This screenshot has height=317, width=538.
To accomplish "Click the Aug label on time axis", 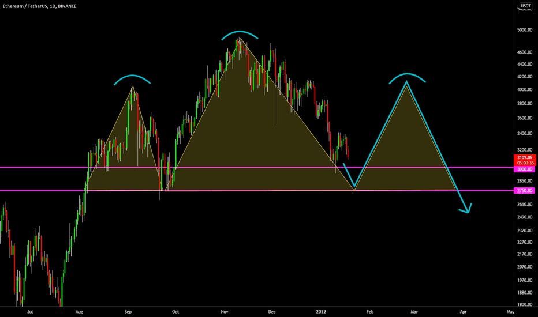I will tap(79, 311).
